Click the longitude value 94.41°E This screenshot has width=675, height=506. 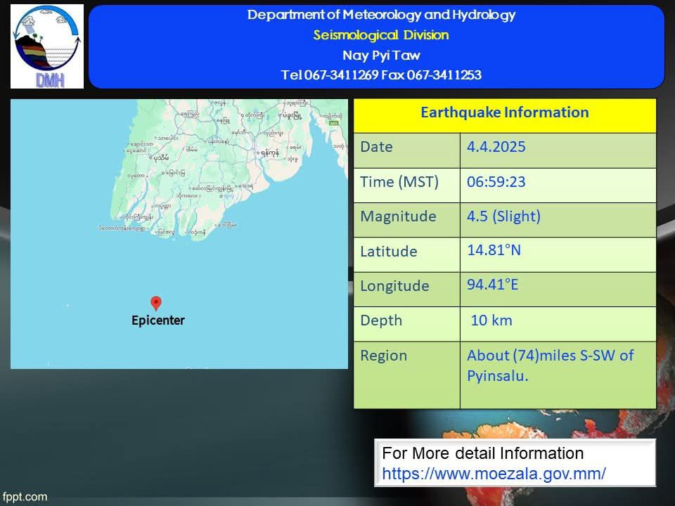click(492, 285)
